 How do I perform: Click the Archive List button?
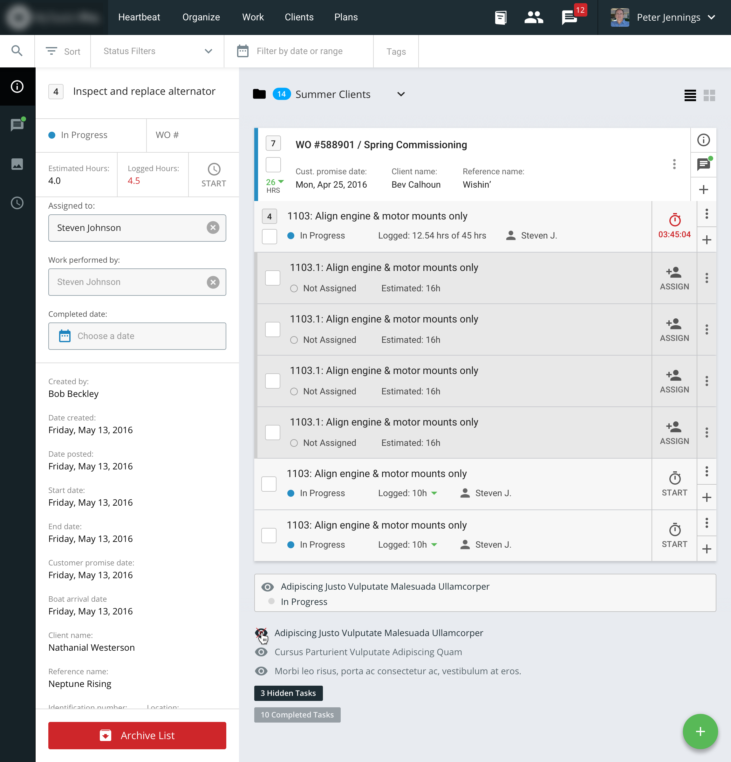137,735
